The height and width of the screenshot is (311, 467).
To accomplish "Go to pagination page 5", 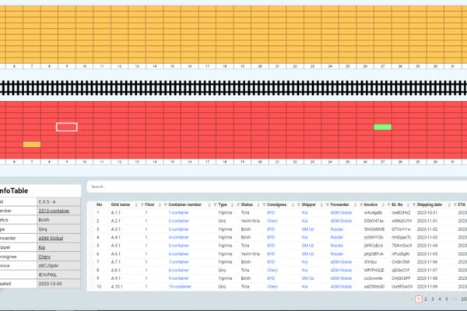I will (447, 299).
